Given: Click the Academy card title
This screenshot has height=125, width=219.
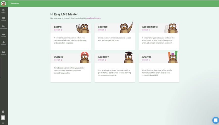Looking at the screenshot, I should [x=103, y=57].
